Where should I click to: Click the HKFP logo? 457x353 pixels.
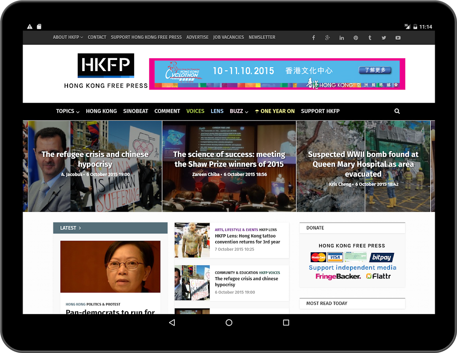pyautogui.click(x=106, y=71)
